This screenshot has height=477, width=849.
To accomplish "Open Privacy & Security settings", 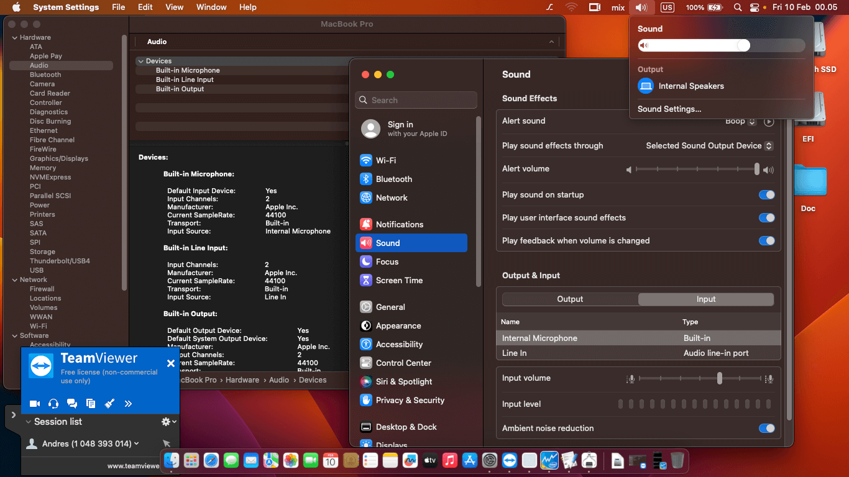I will point(411,400).
